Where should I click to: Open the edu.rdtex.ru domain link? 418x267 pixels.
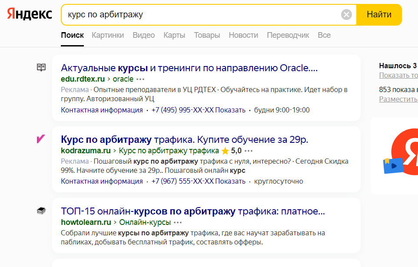83,79
